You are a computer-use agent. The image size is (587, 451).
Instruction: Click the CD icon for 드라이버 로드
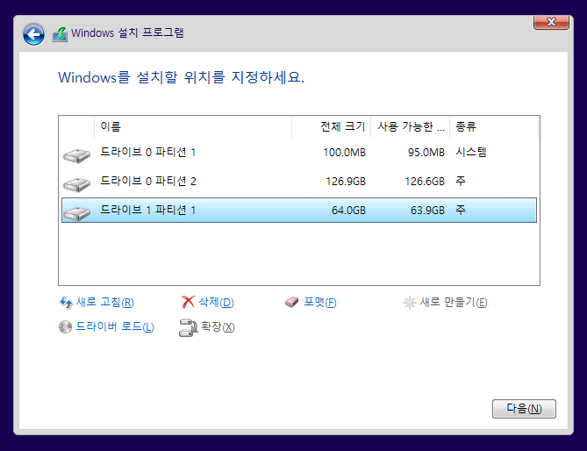pyautogui.click(x=65, y=326)
